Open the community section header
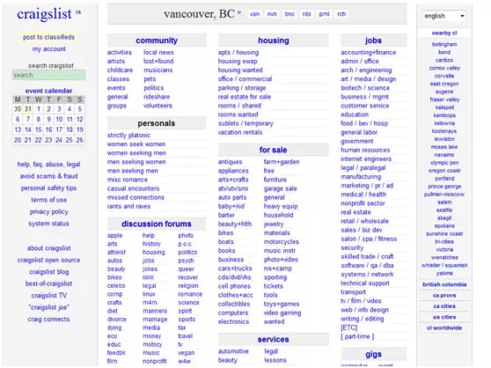491x368 pixels. point(157,40)
